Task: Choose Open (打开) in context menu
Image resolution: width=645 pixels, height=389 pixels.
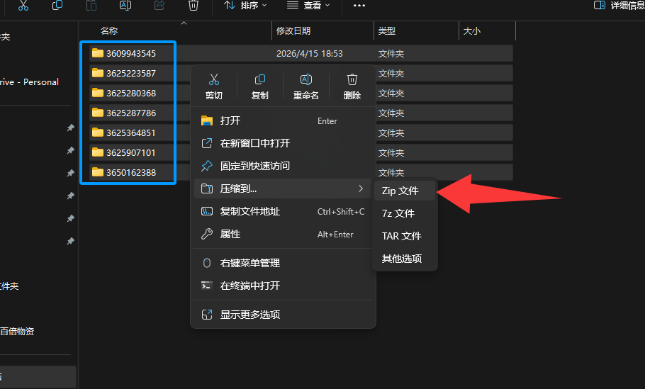Action: click(283, 121)
